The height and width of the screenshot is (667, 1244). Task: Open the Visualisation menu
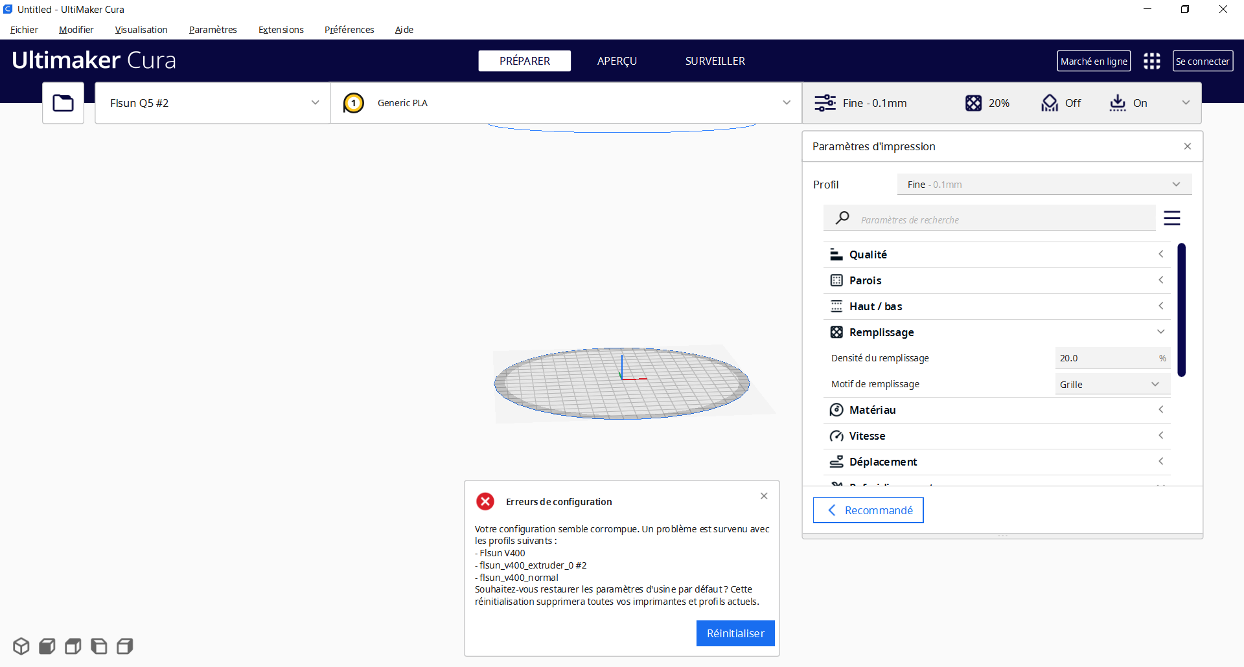[141, 30]
